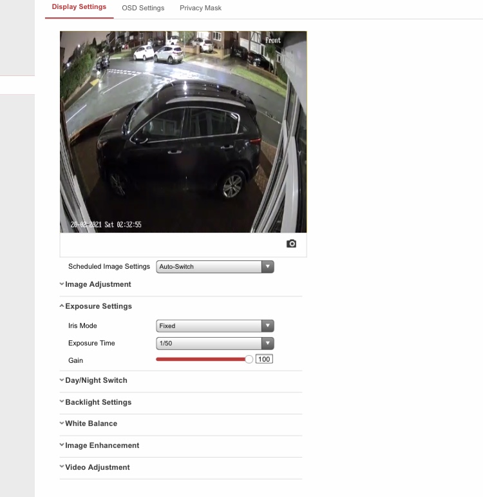Open the Scheduled Image Settings dropdown
Viewport: 483px width, 497px height.
pyautogui.click(x=215, y=266)
